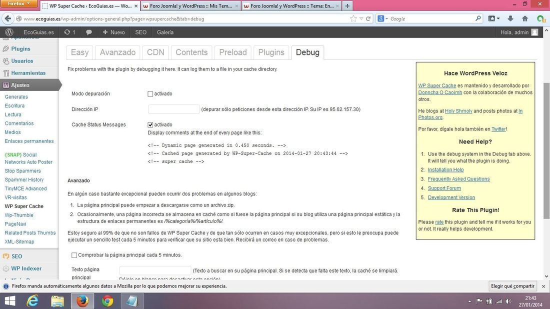Open downloads arrow icon in toolbar
550x309 pixels.
click(x=510, y=18)
